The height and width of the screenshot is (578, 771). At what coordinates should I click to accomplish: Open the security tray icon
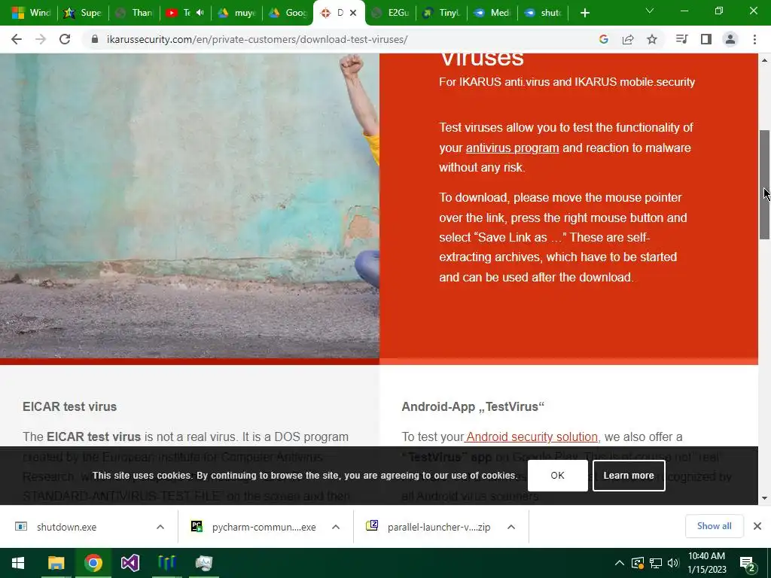[638, 563]
